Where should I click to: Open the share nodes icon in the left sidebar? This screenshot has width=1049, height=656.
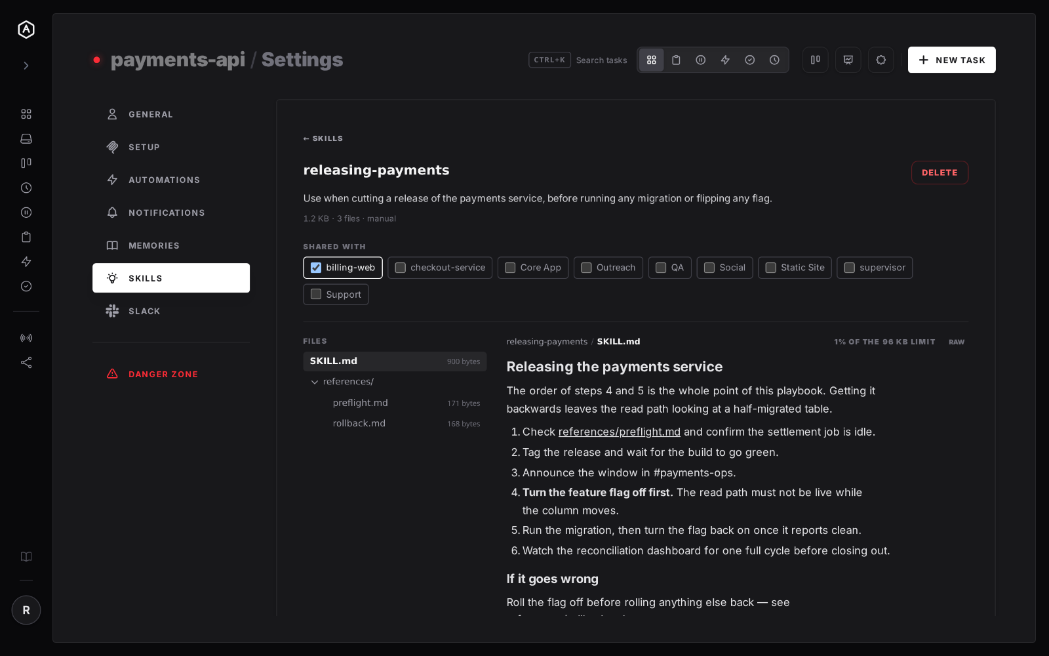tap(26, 363)
